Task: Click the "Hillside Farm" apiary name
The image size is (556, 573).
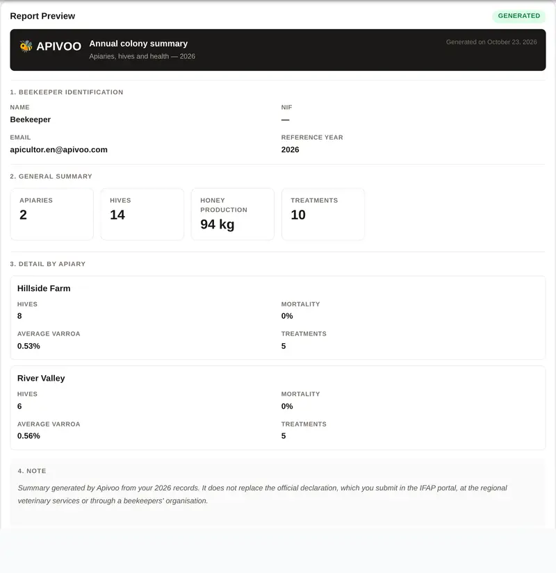Action: (x=44, y=288)
